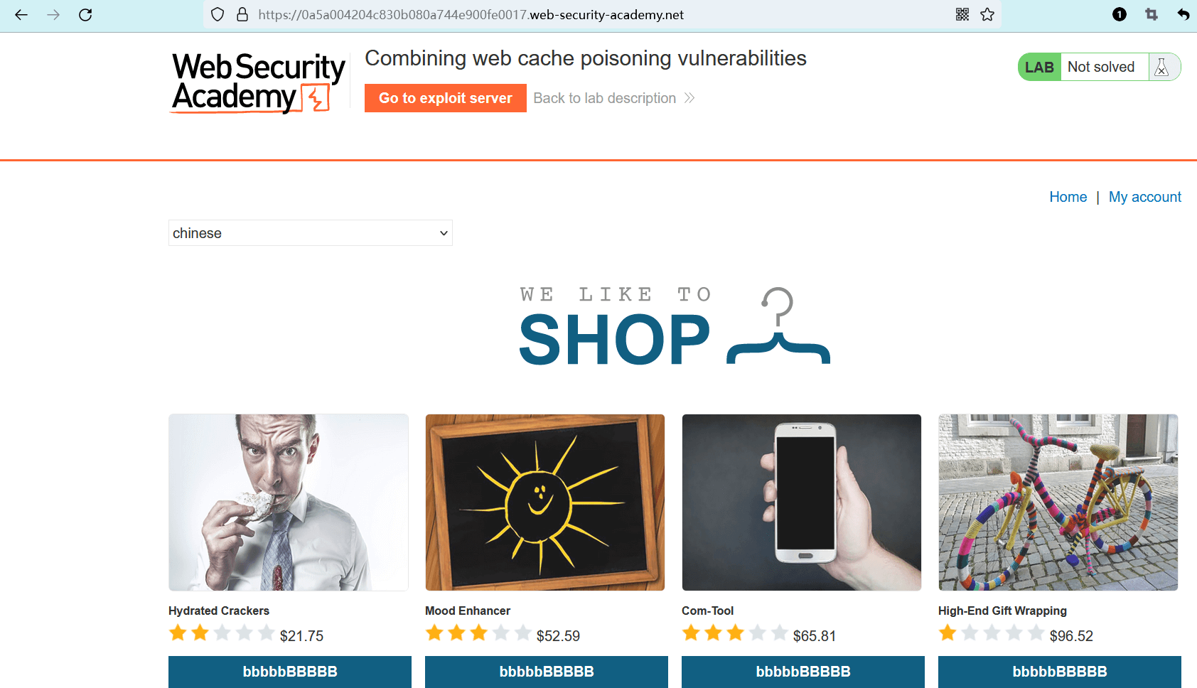Click the shield tracking protection icon
The width and height of the screenshot is (1197, 688).
(x=218, y=15)
